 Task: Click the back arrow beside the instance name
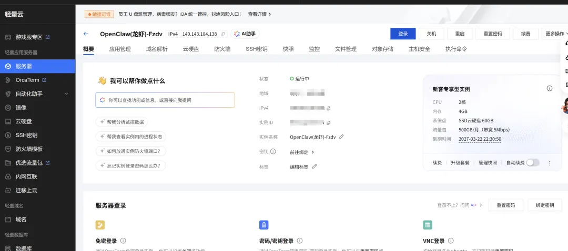[86, 34]
